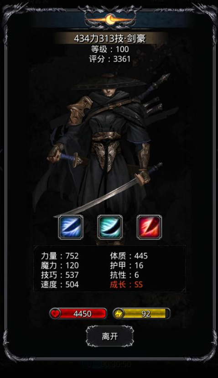Tap the red slash skill icon
The height and width of the screenshot is (378, 218).
149,227
